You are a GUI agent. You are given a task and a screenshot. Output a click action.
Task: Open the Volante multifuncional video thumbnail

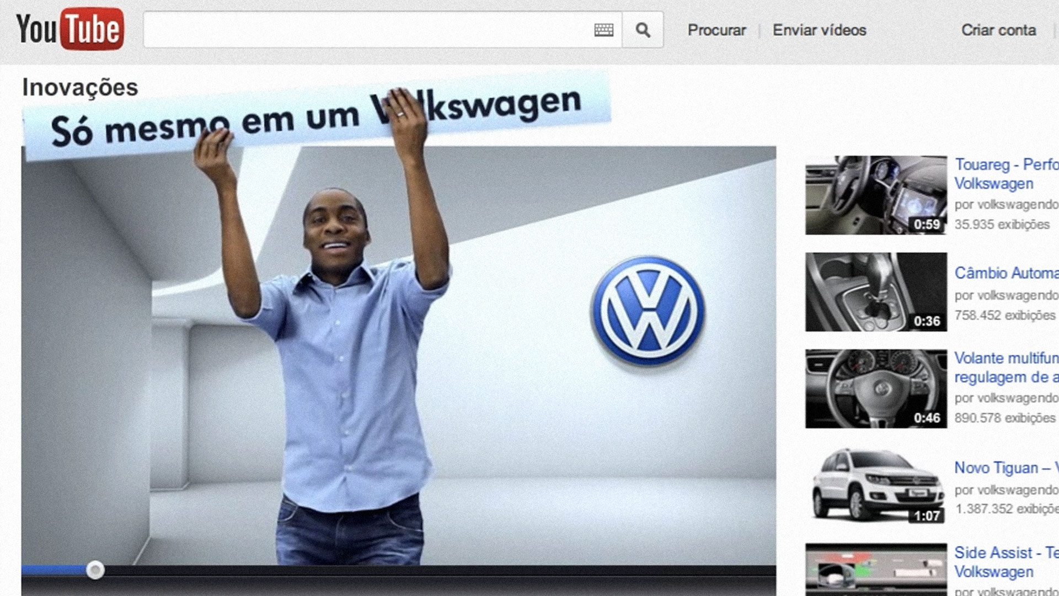(876, 389)
